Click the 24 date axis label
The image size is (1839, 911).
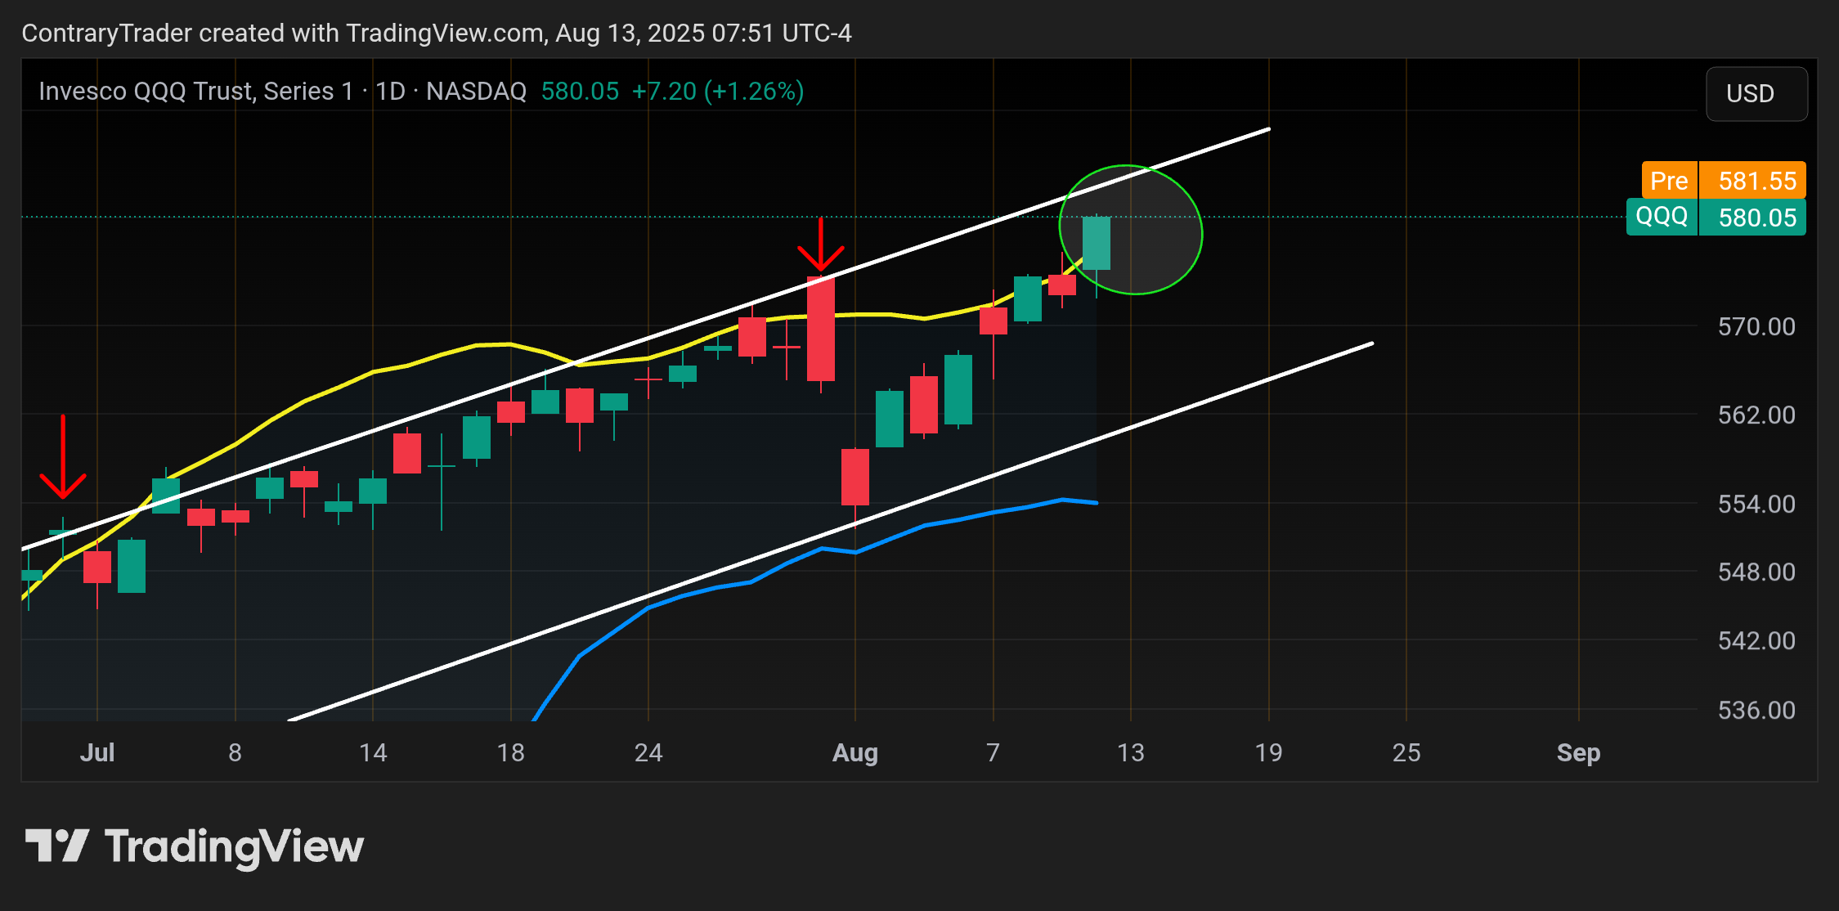(648, 752)
